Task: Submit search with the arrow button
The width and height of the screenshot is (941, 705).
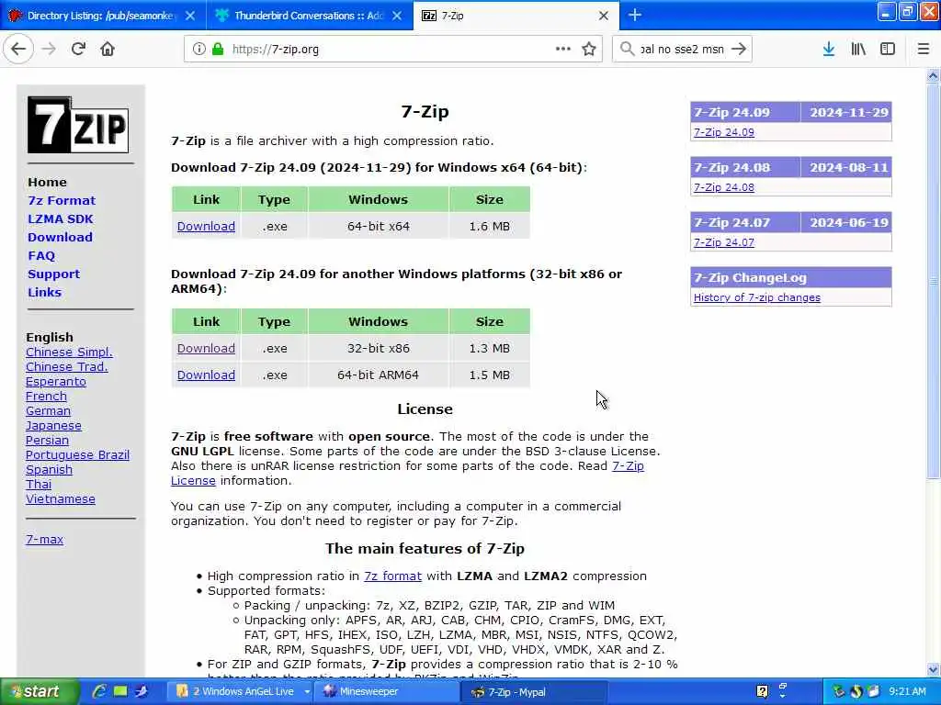Action: [x=739, y=49]
